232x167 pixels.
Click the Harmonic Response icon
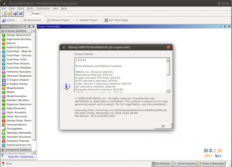(4, 76)
